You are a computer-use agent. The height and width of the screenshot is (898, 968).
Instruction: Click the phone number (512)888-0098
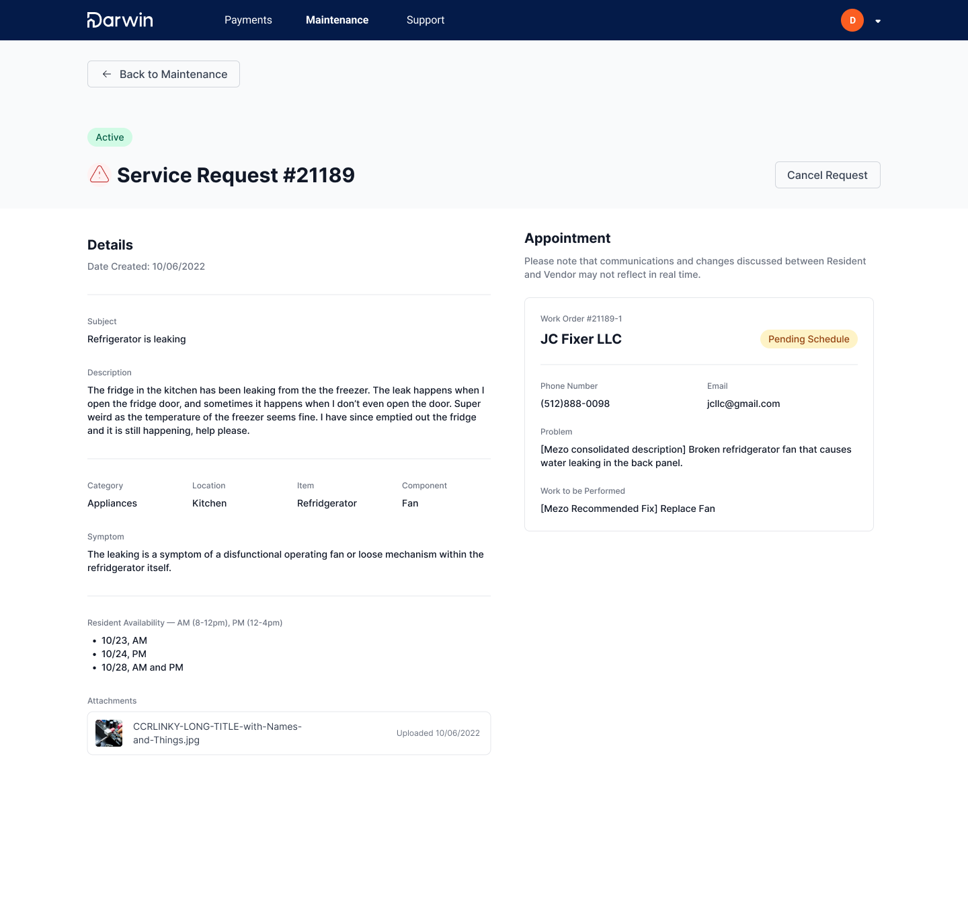click(575, 404)
